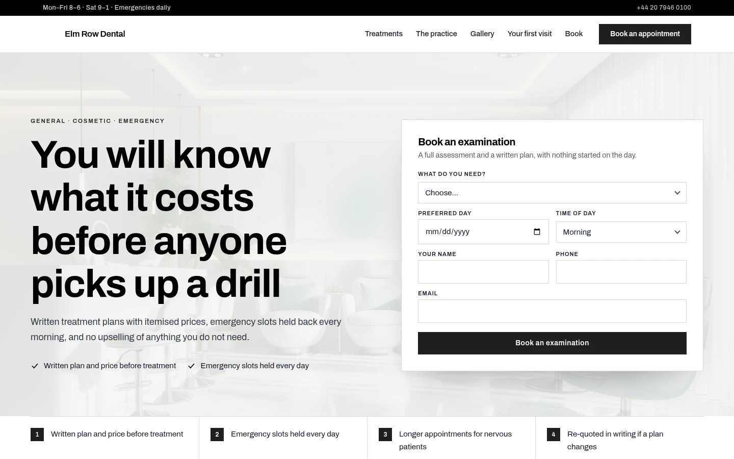The width and height of the screenshot is (734, 459).
Task: Submit the Book an examination button
Action: (552, 343)
